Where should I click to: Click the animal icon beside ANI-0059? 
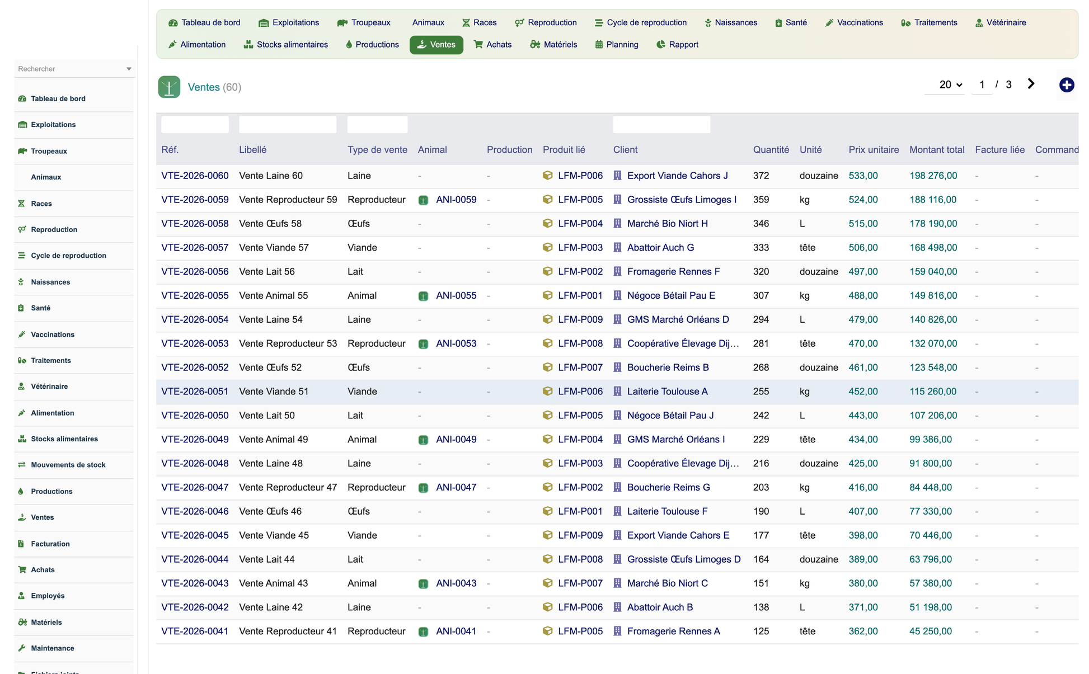click(x=423, y=200)
